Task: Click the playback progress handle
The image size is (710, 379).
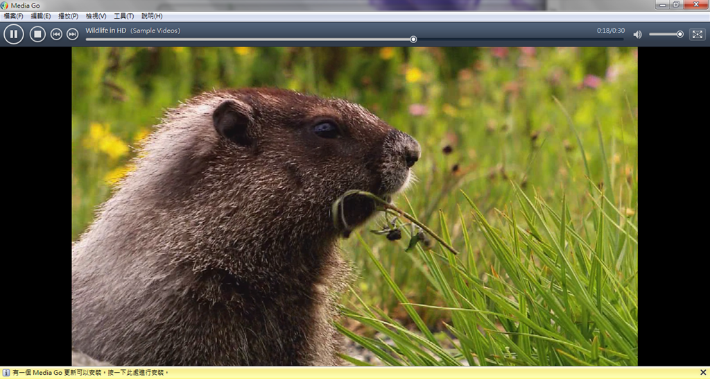Action: pyautogui.click(x=413, y=40)
